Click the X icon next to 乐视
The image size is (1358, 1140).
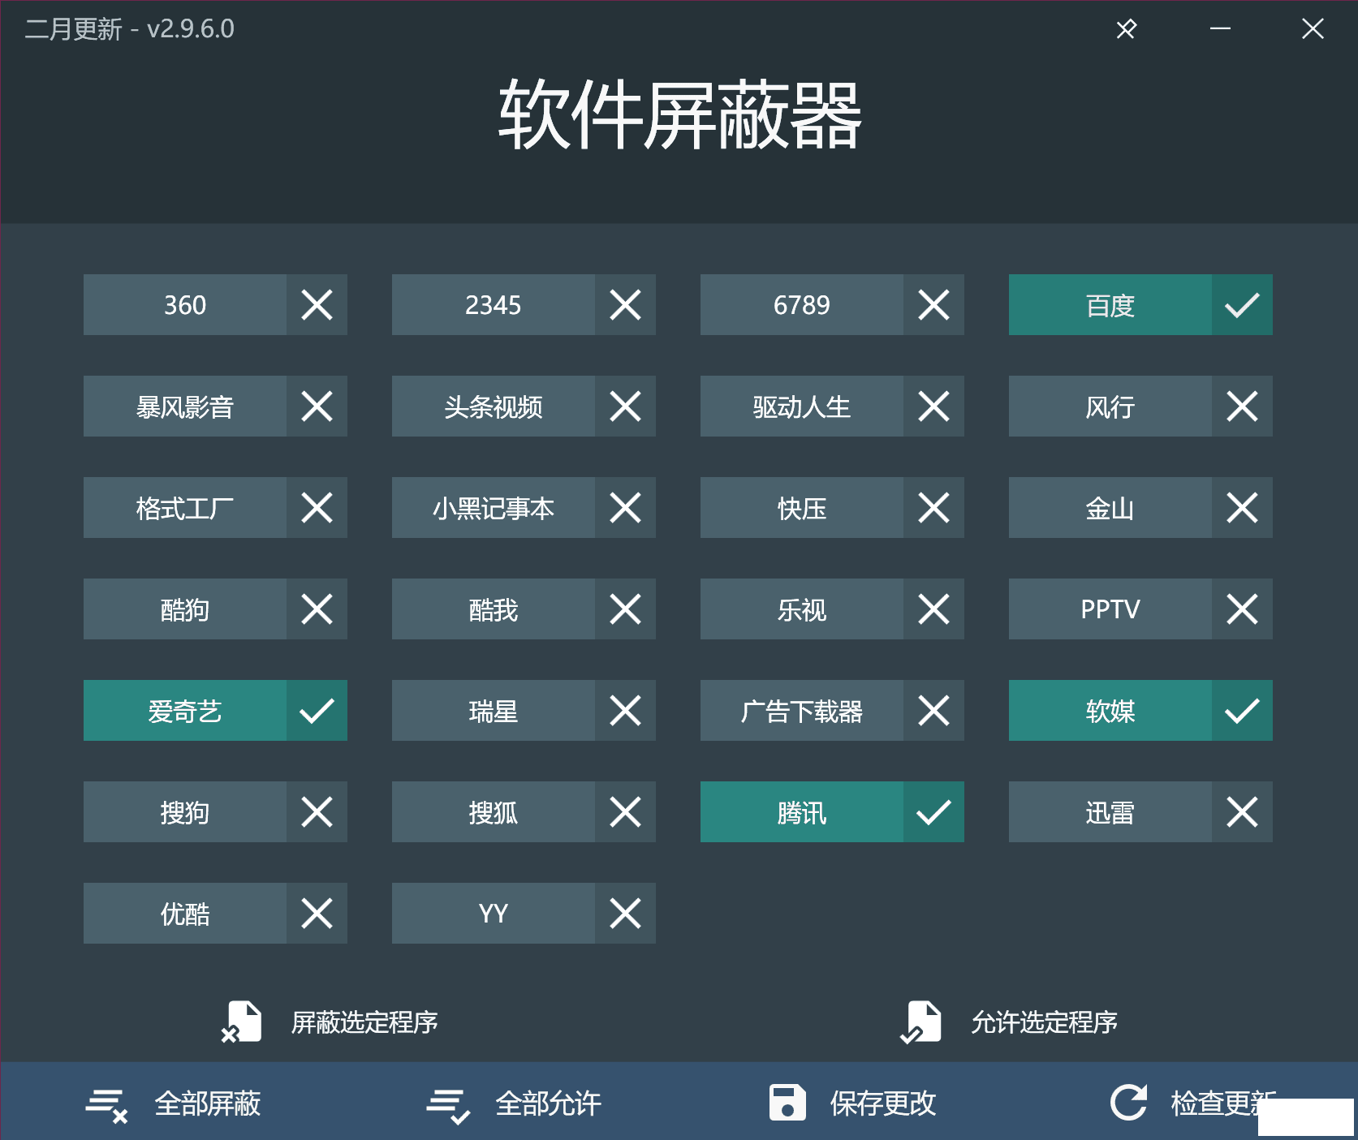pyautogui.click(x=933, y=609)
